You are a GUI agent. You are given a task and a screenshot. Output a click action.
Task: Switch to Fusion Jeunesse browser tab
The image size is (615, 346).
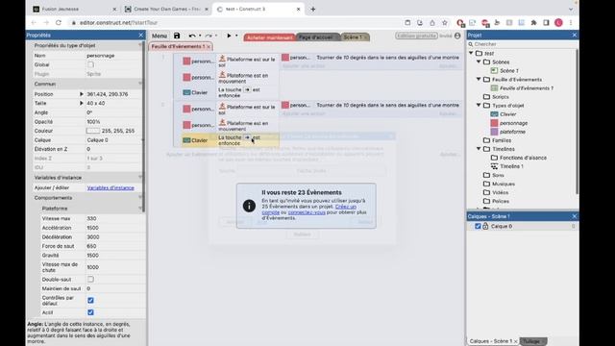pos(74,9)
